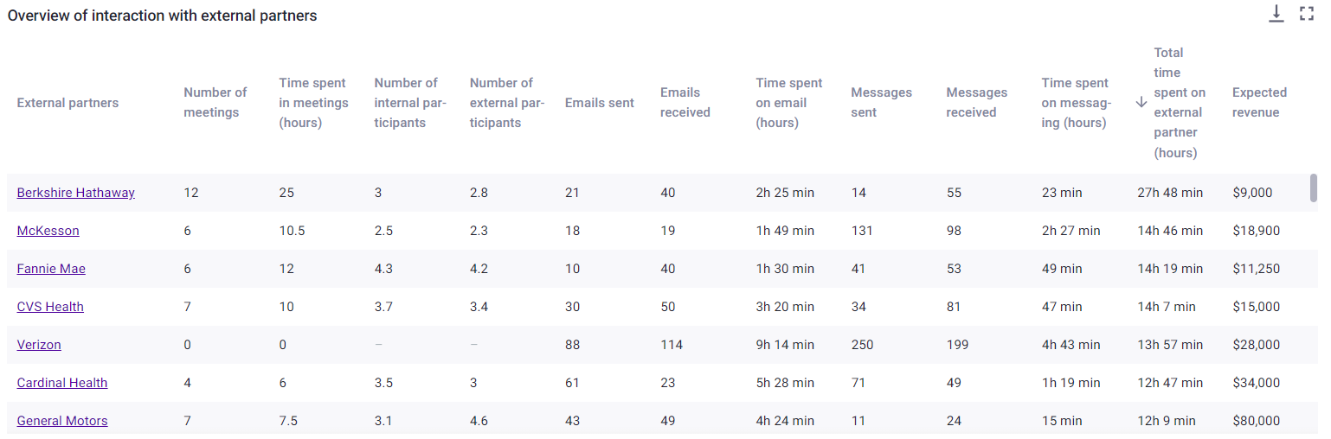This screenshot has width=1331, height=439.
Task: Open the Berkshire Hathaway partner link
Action: pos(76,193)
